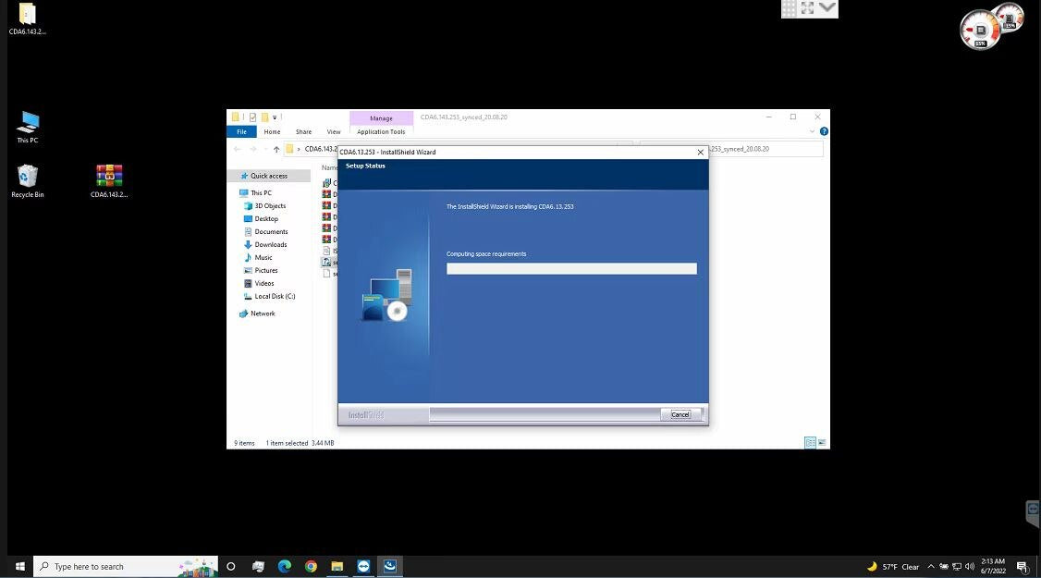Screen dimensions: 1041x578
Task: Select the This PC desktop icon
Action: [x=28, y=123]
